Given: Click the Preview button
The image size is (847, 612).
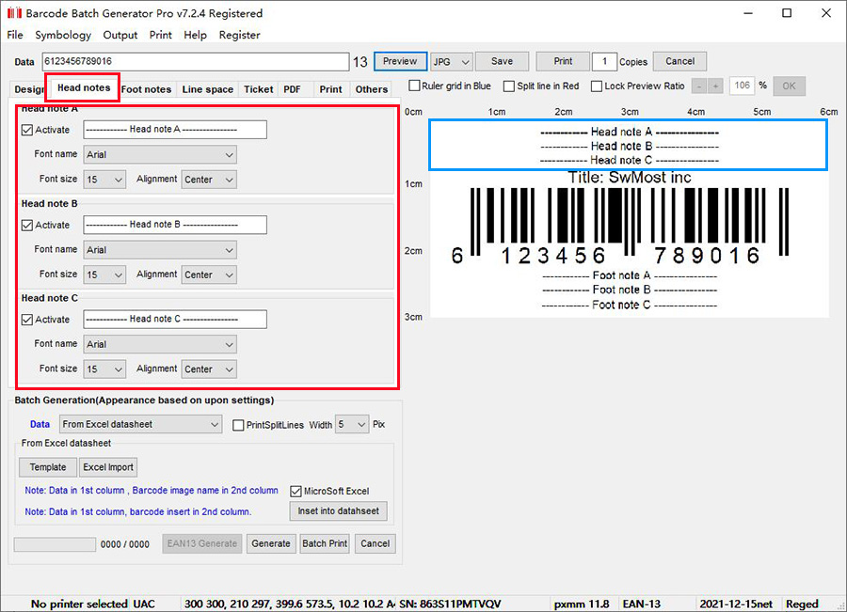Looking at the screenshot, I should pyautogui.click(x=400, y=61).
